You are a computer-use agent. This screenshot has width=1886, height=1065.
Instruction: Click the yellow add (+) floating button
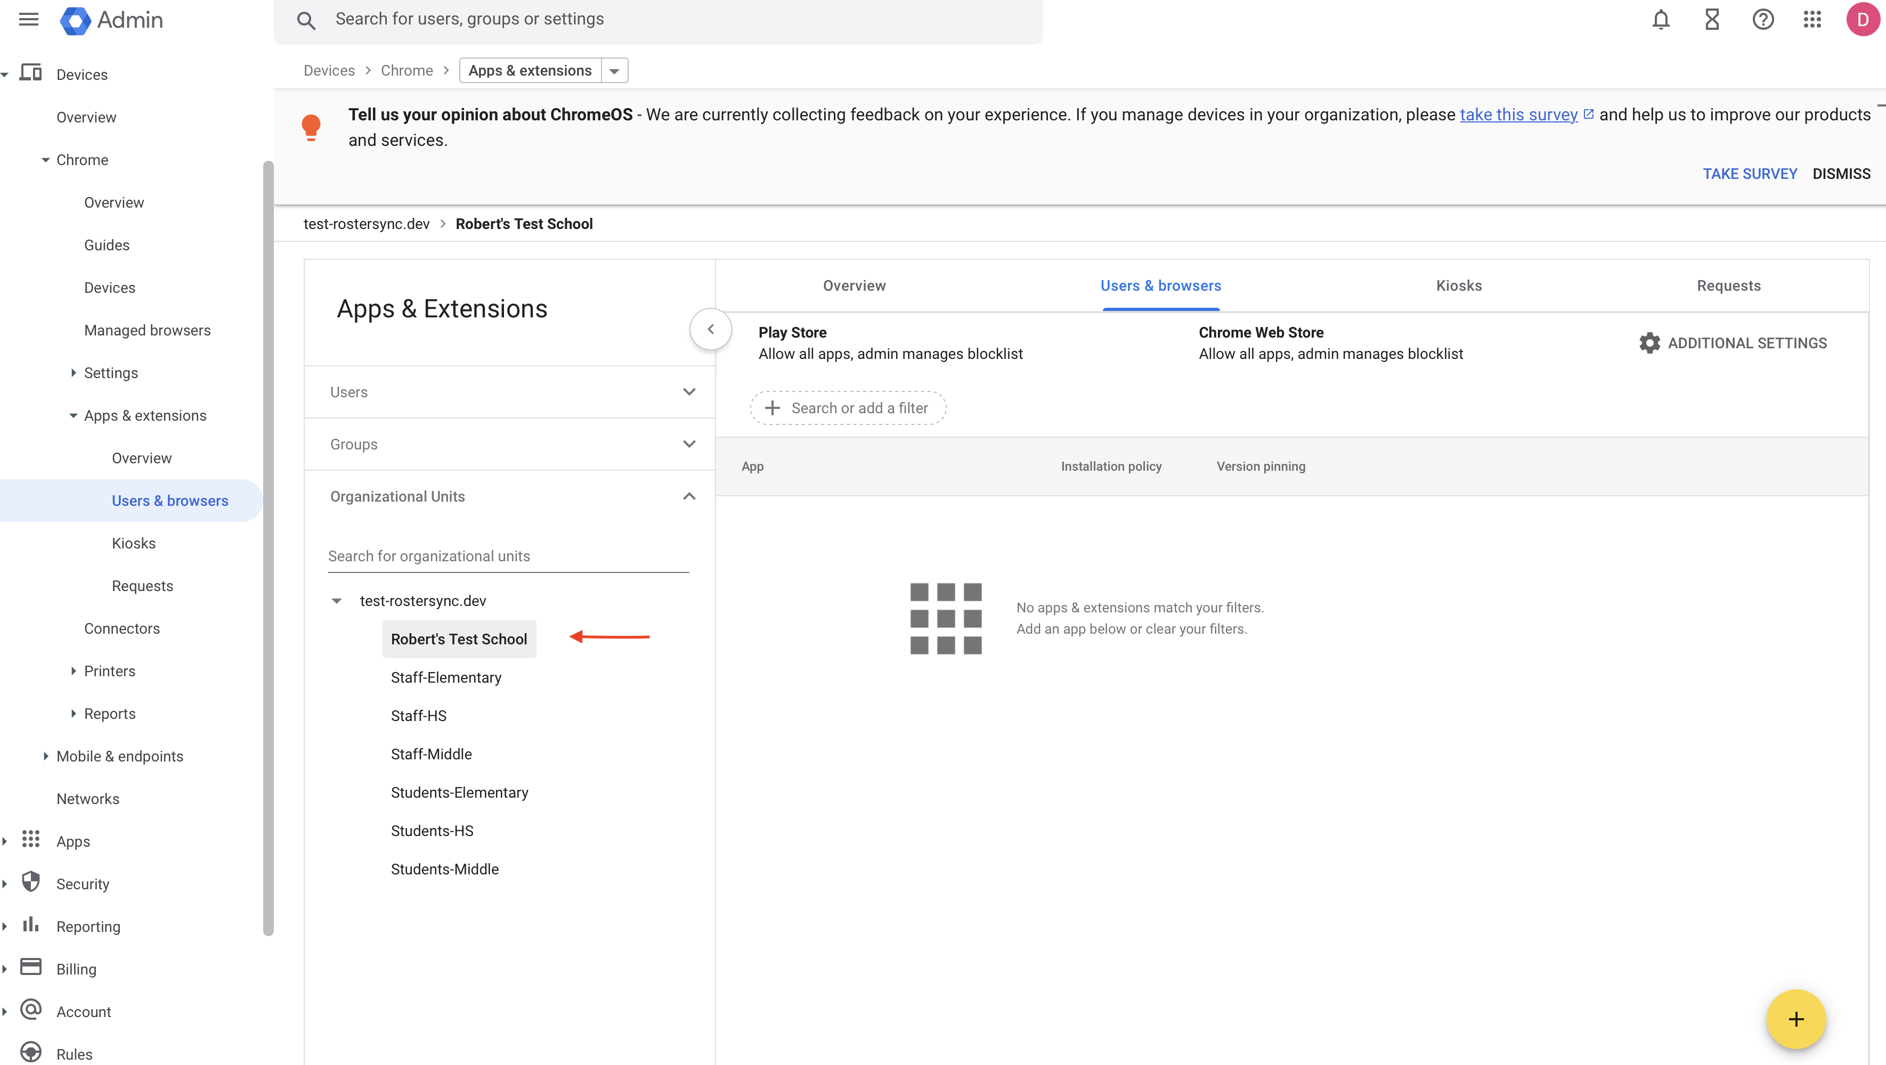(x=1795, y=1019)
